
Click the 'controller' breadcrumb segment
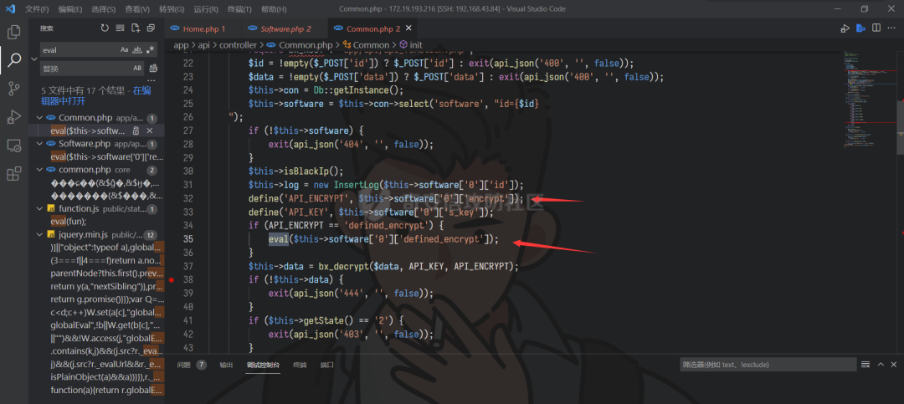coord(238,45)
